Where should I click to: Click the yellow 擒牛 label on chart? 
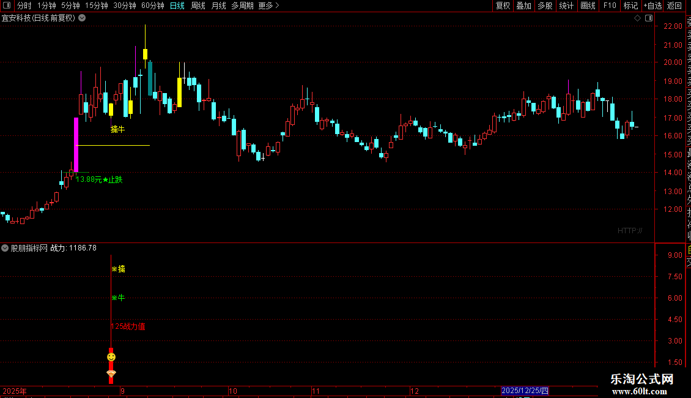click(x=117, y=129)
